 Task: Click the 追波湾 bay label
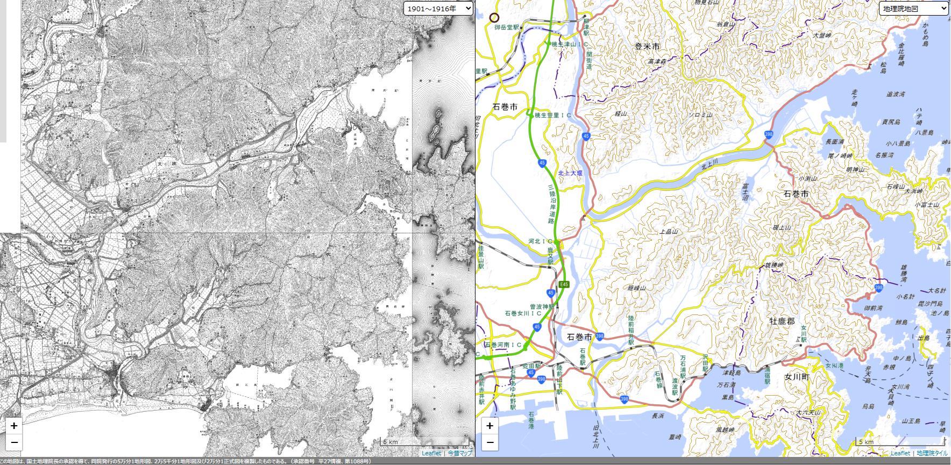pos(896,94)
